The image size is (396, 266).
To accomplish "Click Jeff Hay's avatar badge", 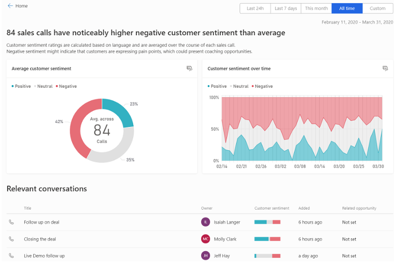I will coord(205,256).
